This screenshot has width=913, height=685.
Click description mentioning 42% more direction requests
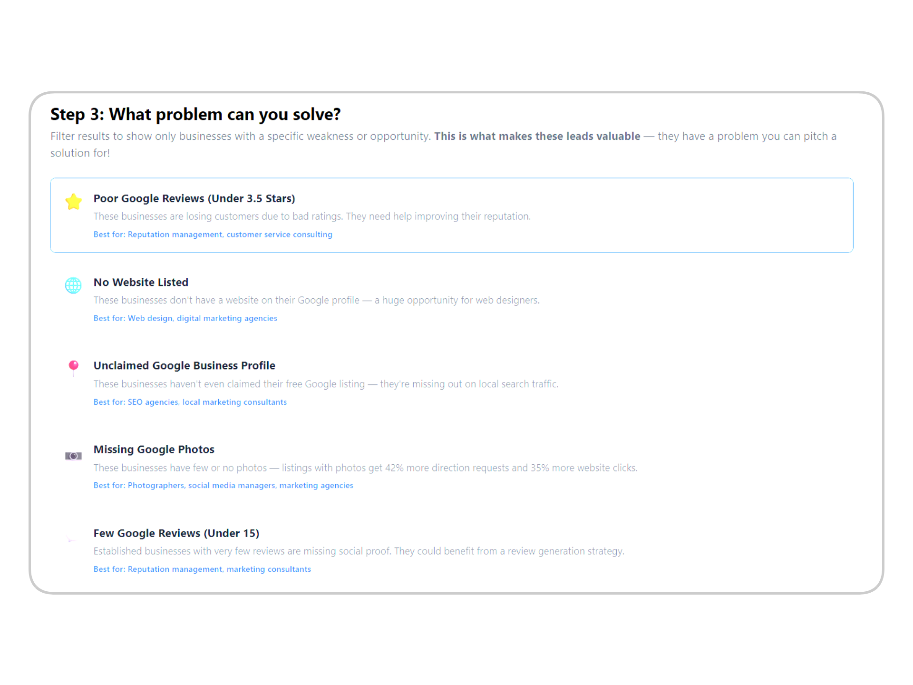pyautogui.click(x=365, y=468)
